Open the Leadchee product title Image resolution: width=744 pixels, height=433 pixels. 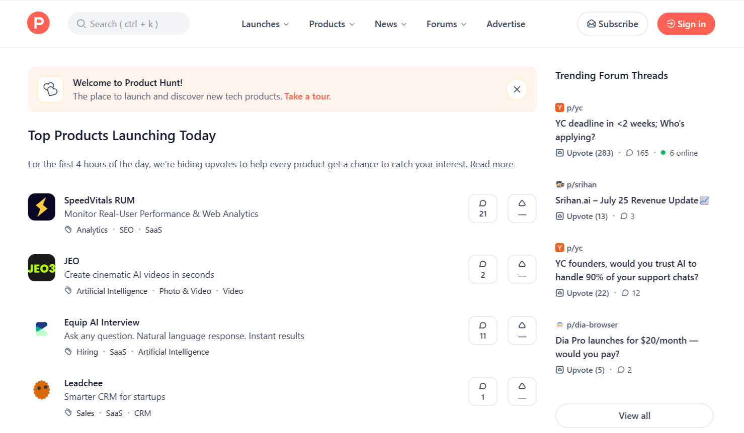pos(84,383)
